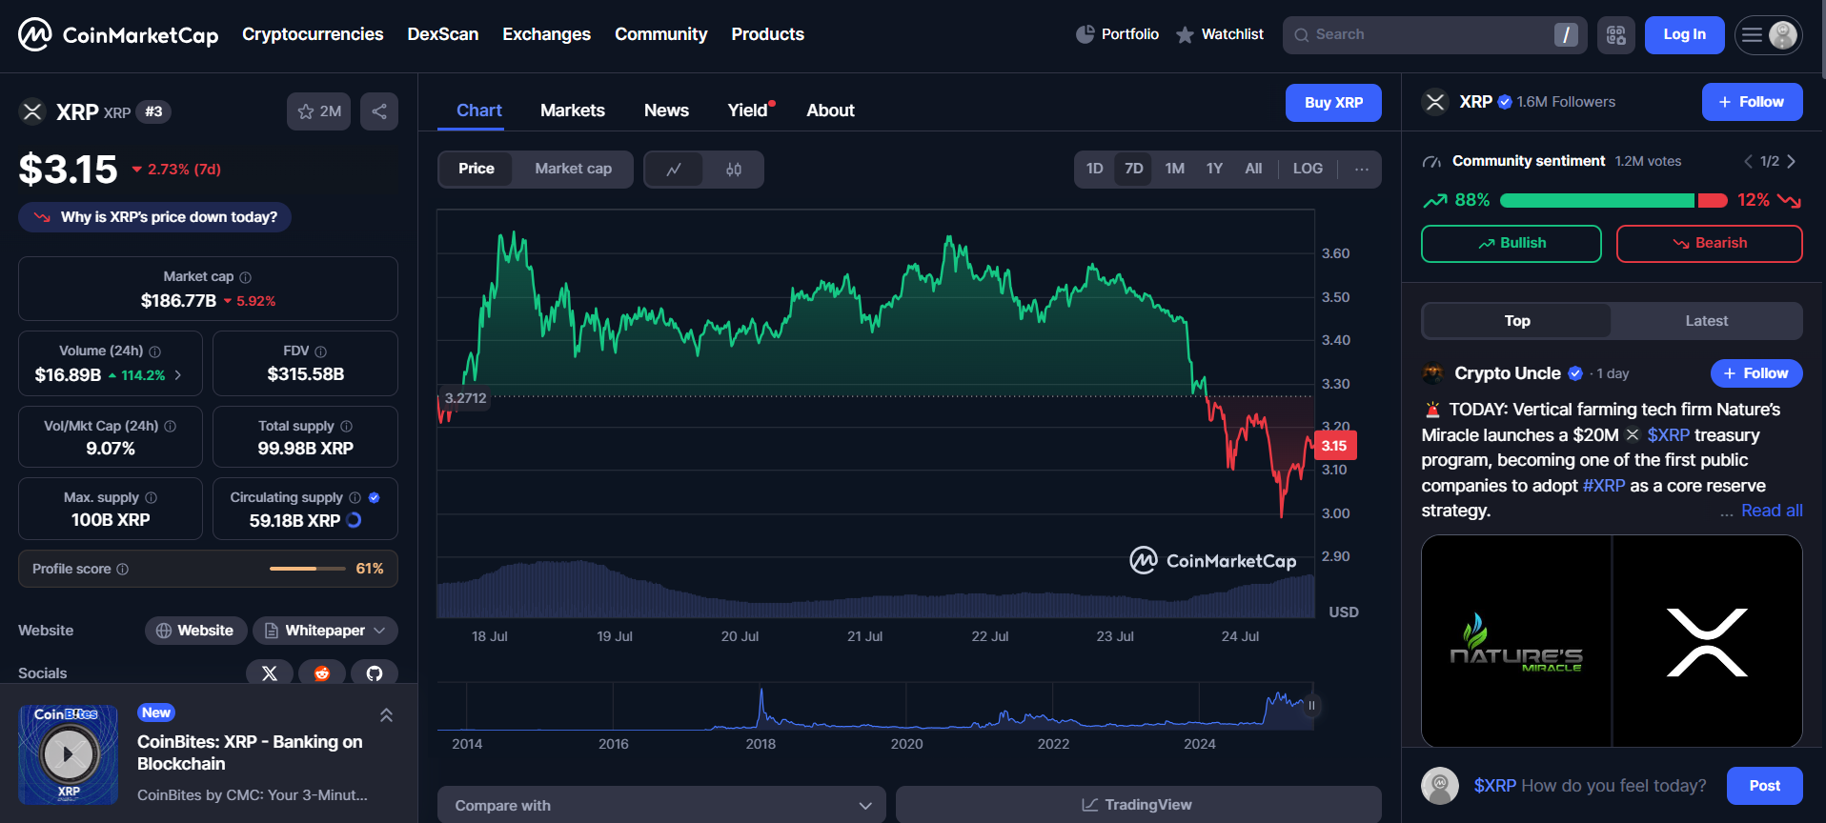
Task: Set chart range to 1D
Action: [1094, 169]
